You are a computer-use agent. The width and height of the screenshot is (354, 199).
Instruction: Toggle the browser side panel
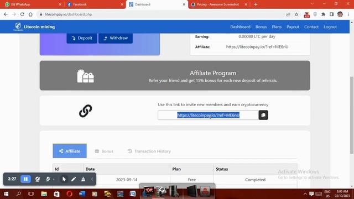pos(331,14)
